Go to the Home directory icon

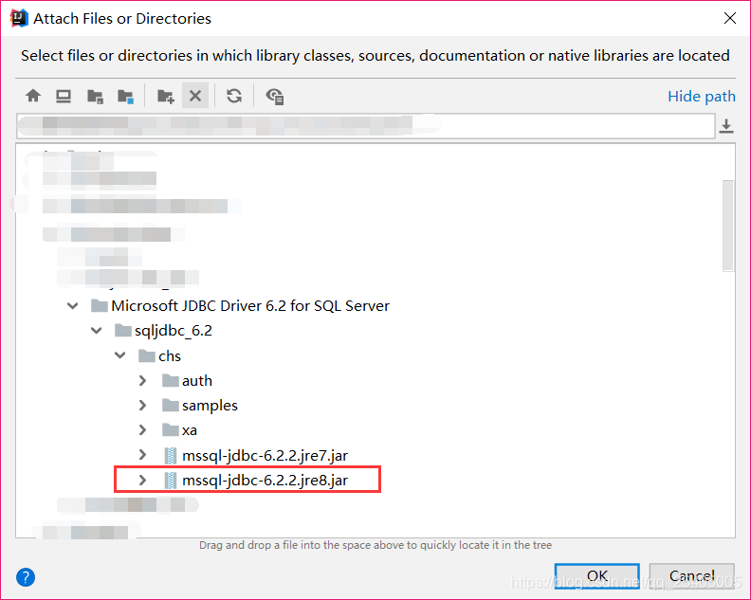[x=33, y=96]
